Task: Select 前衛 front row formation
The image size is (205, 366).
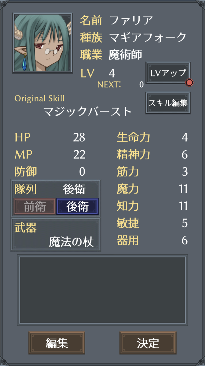Action: pyautogui.click(x=34, y=207)
